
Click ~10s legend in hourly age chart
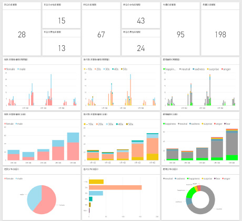point(88,69)
